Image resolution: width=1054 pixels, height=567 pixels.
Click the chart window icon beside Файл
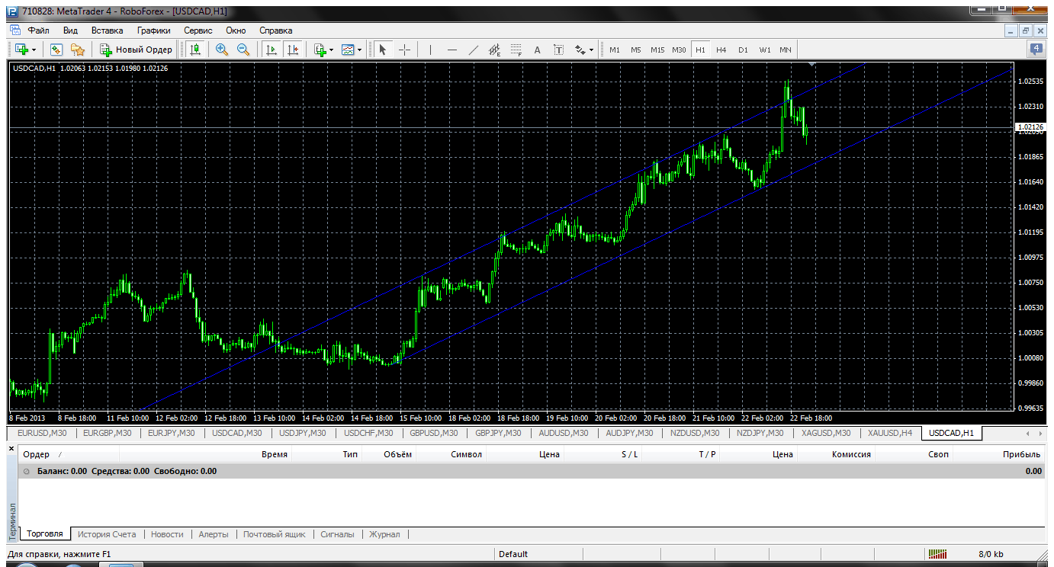(x=15, y=30)
